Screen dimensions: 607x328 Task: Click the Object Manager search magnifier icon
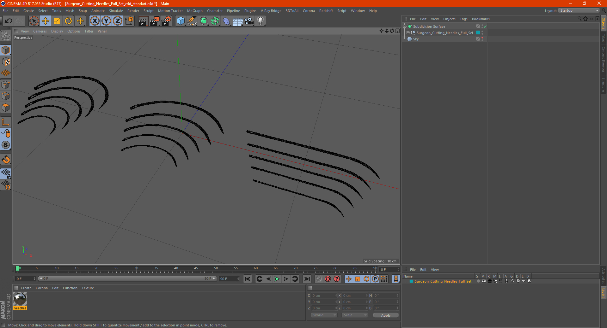579,19
